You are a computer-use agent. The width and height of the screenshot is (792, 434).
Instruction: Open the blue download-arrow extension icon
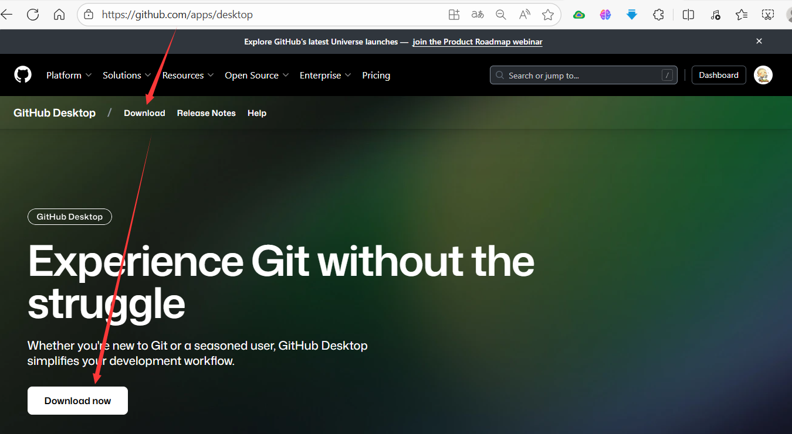[632, 15]
